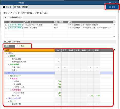Collapse the ダッシュボード tree node

tap(7, 98)
